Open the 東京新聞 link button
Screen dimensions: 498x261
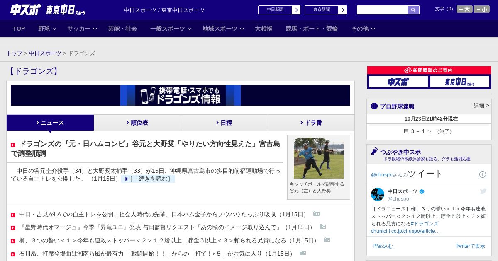322,10
